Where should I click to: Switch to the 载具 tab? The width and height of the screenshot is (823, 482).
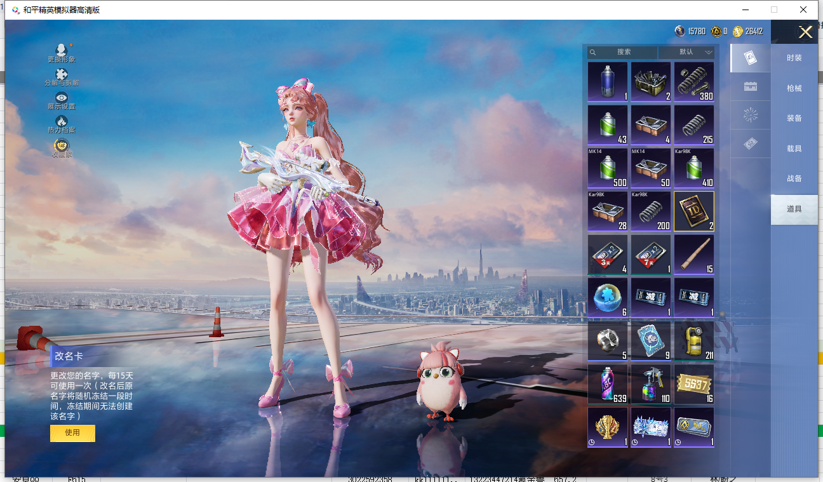(794, 149)
